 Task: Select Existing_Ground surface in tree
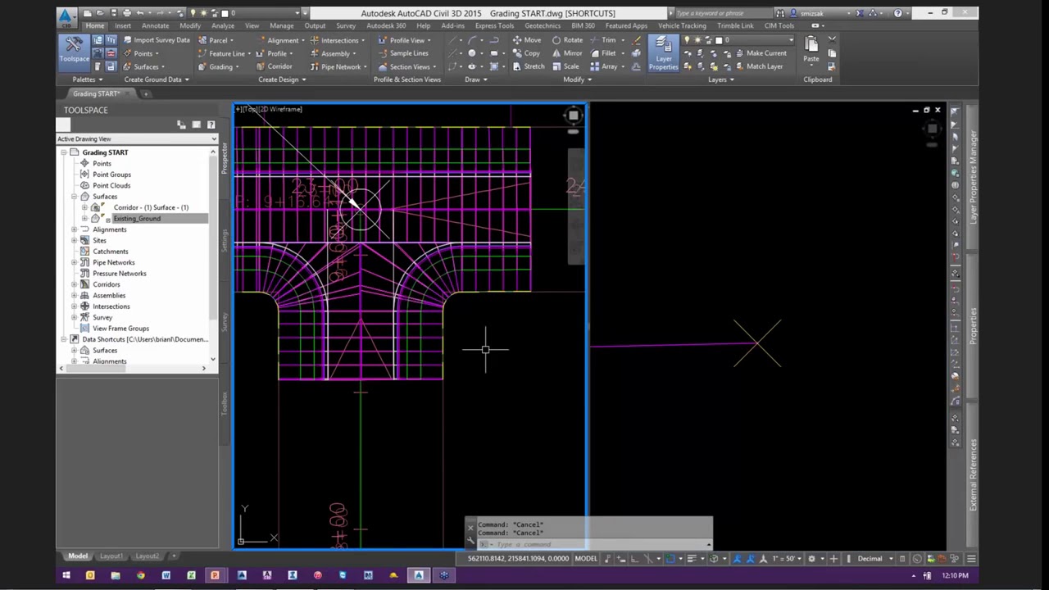coord(137,219)
